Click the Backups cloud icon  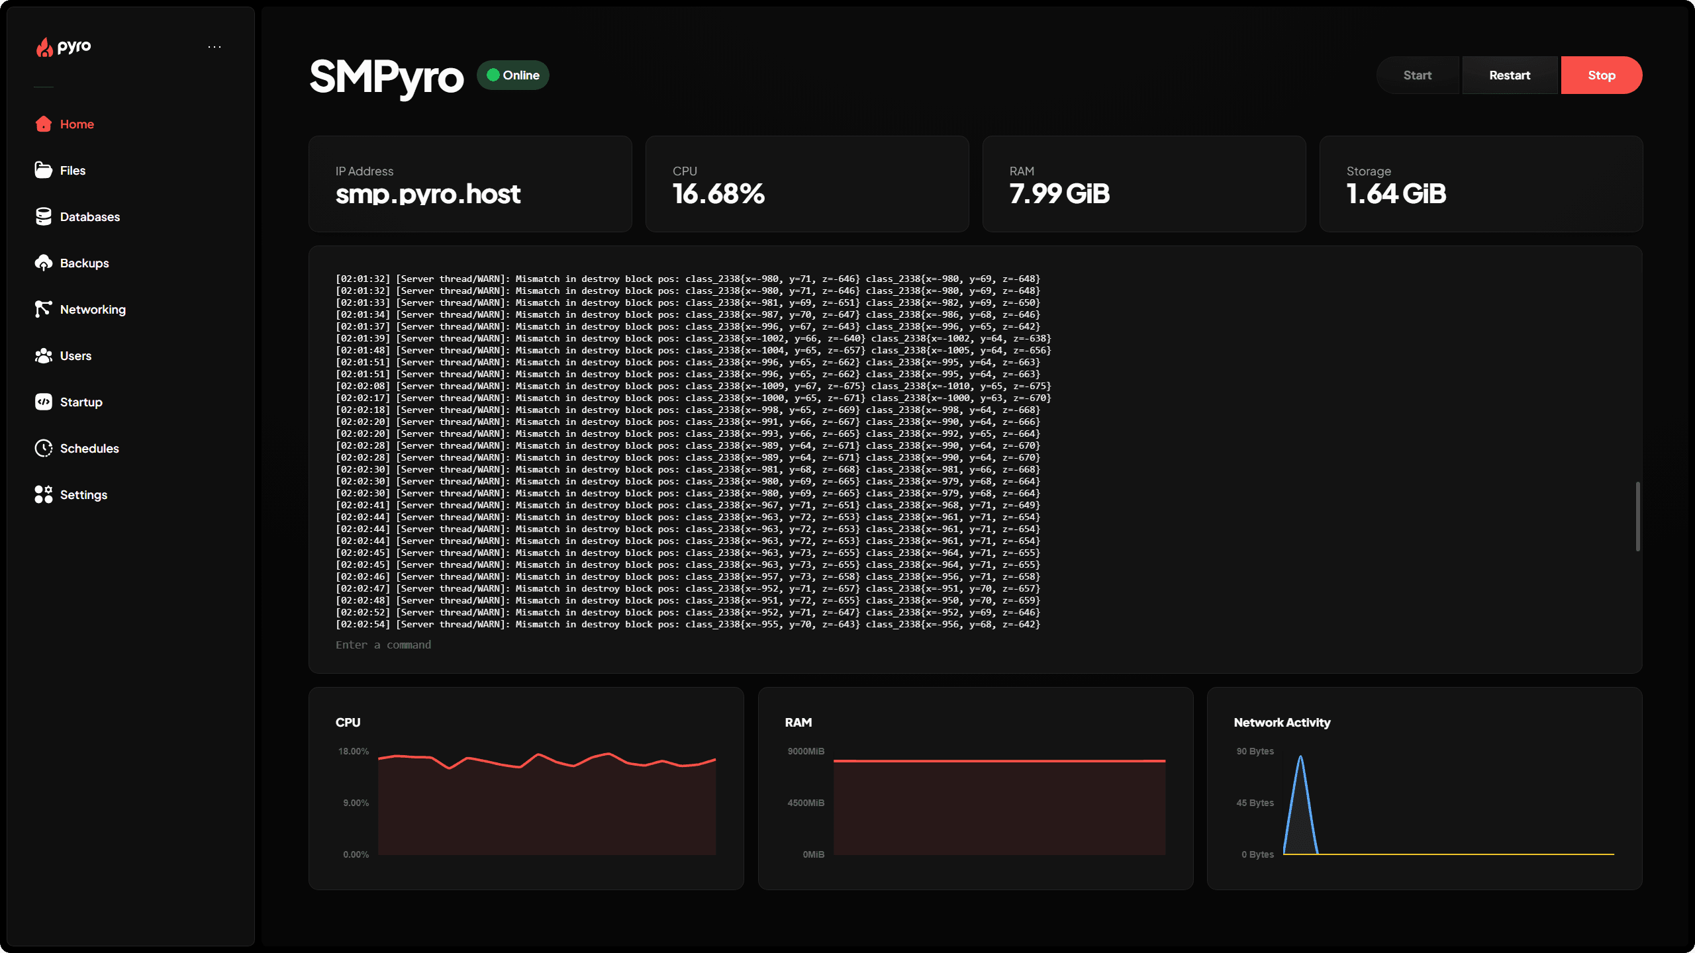click(44, 263)
